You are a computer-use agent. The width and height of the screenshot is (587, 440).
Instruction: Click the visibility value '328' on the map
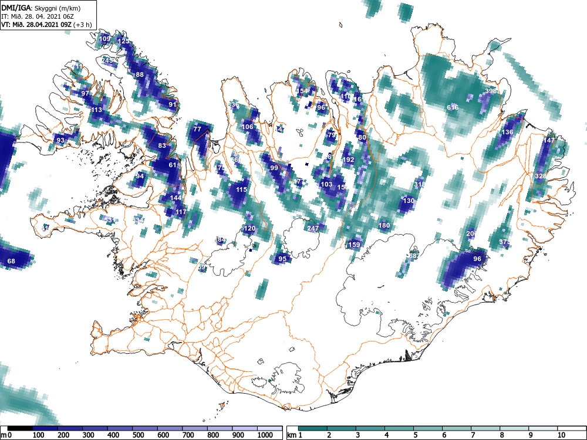click(x=541, y=176)
